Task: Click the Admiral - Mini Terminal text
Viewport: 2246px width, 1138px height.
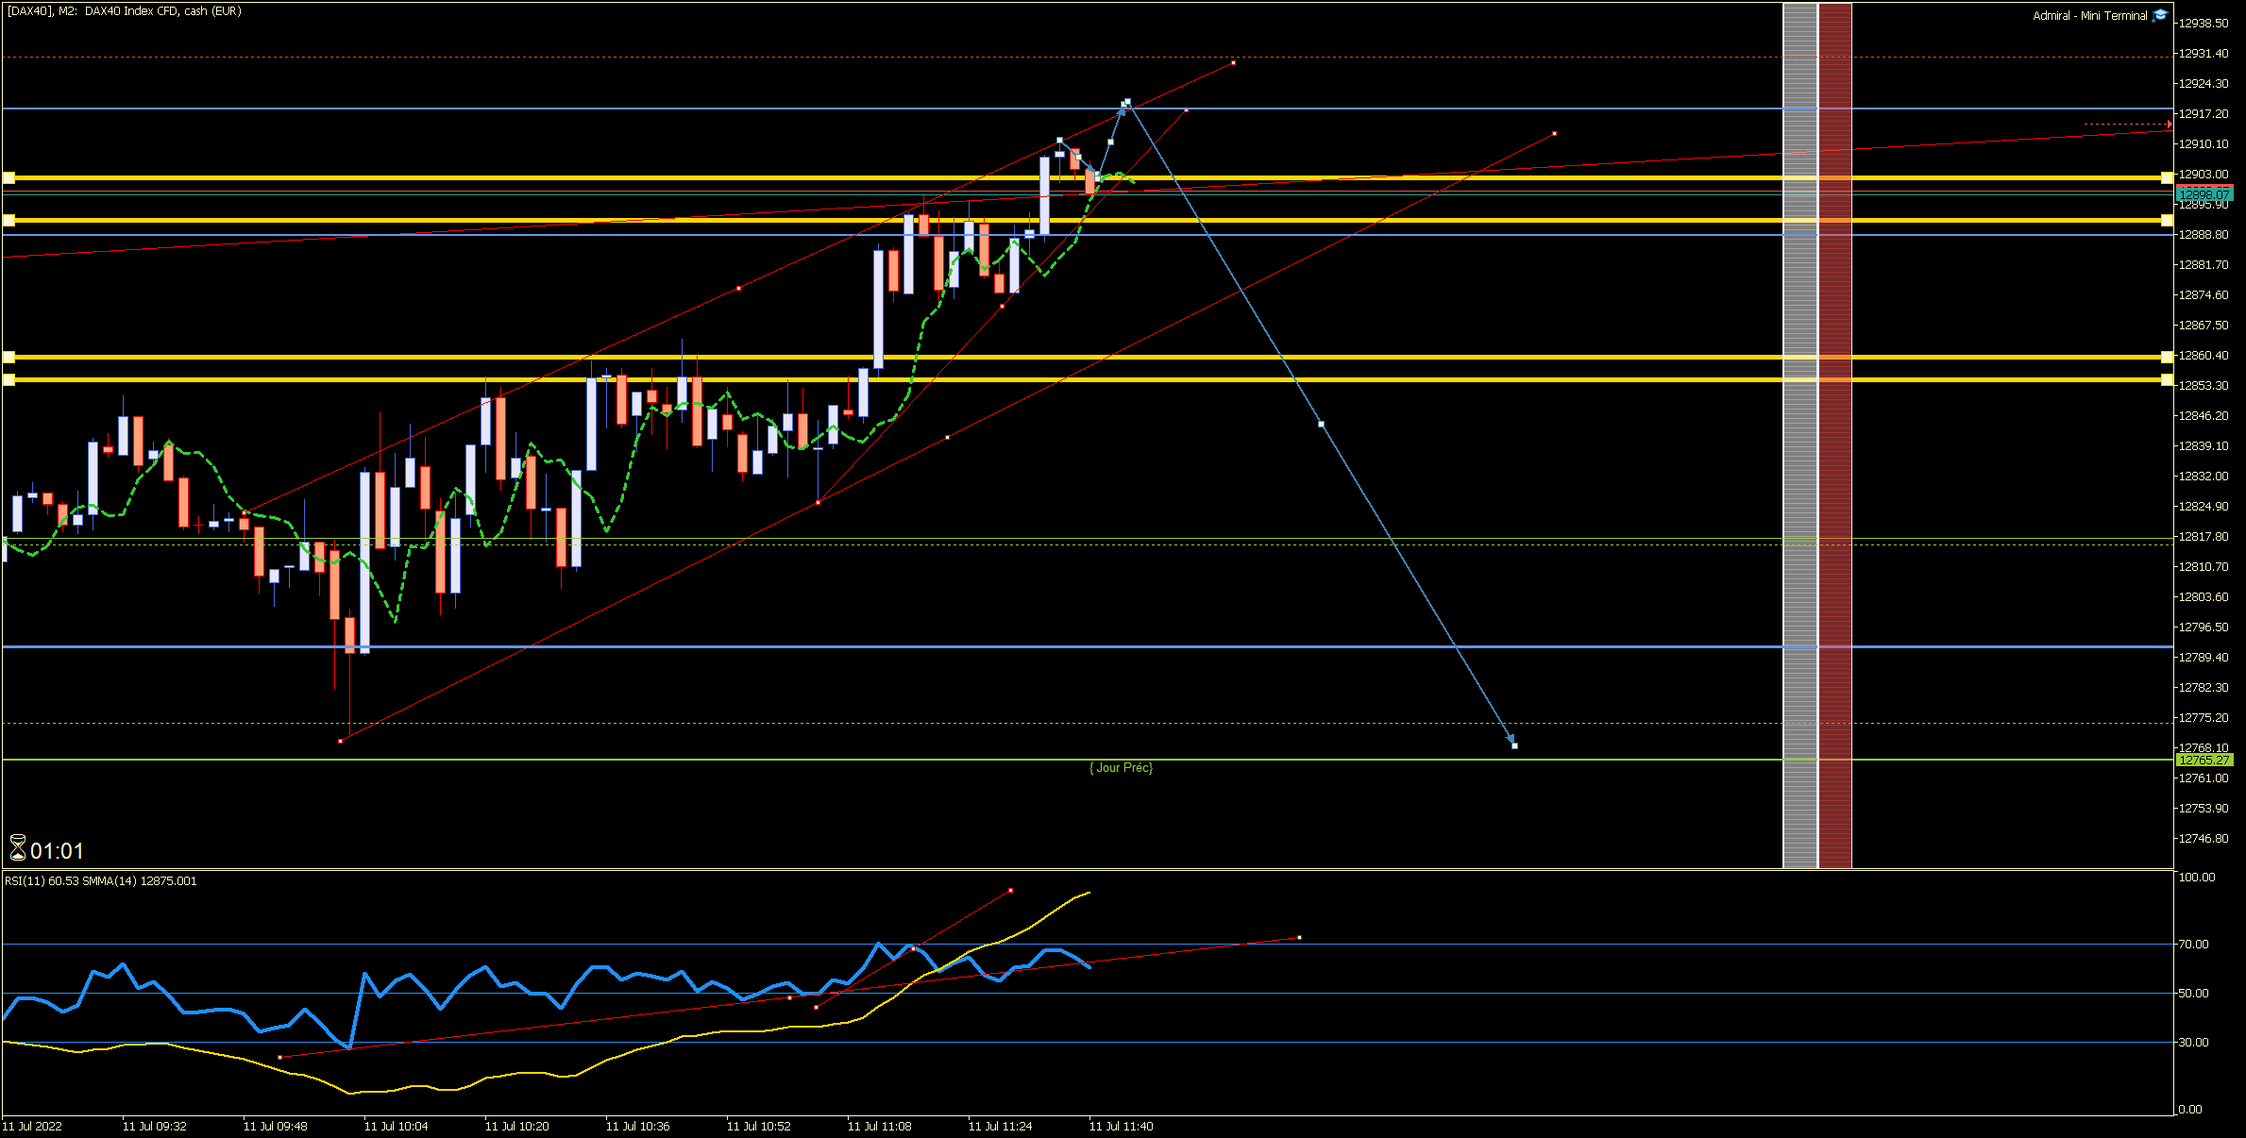Action: 2089,16
